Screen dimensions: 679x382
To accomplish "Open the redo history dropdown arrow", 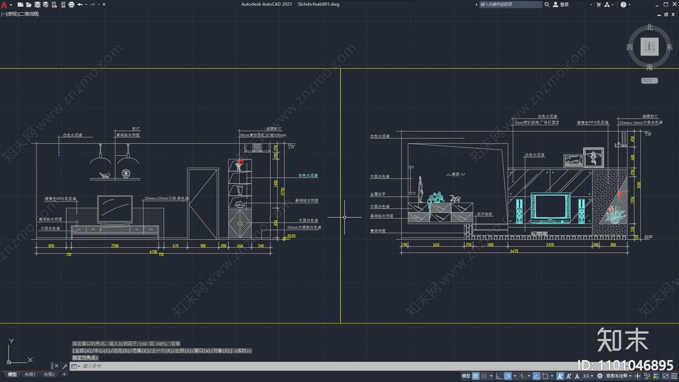I will coord(99,5).
